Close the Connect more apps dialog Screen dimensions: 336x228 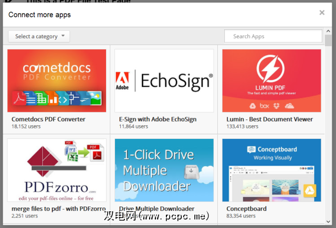coord(322,13)
